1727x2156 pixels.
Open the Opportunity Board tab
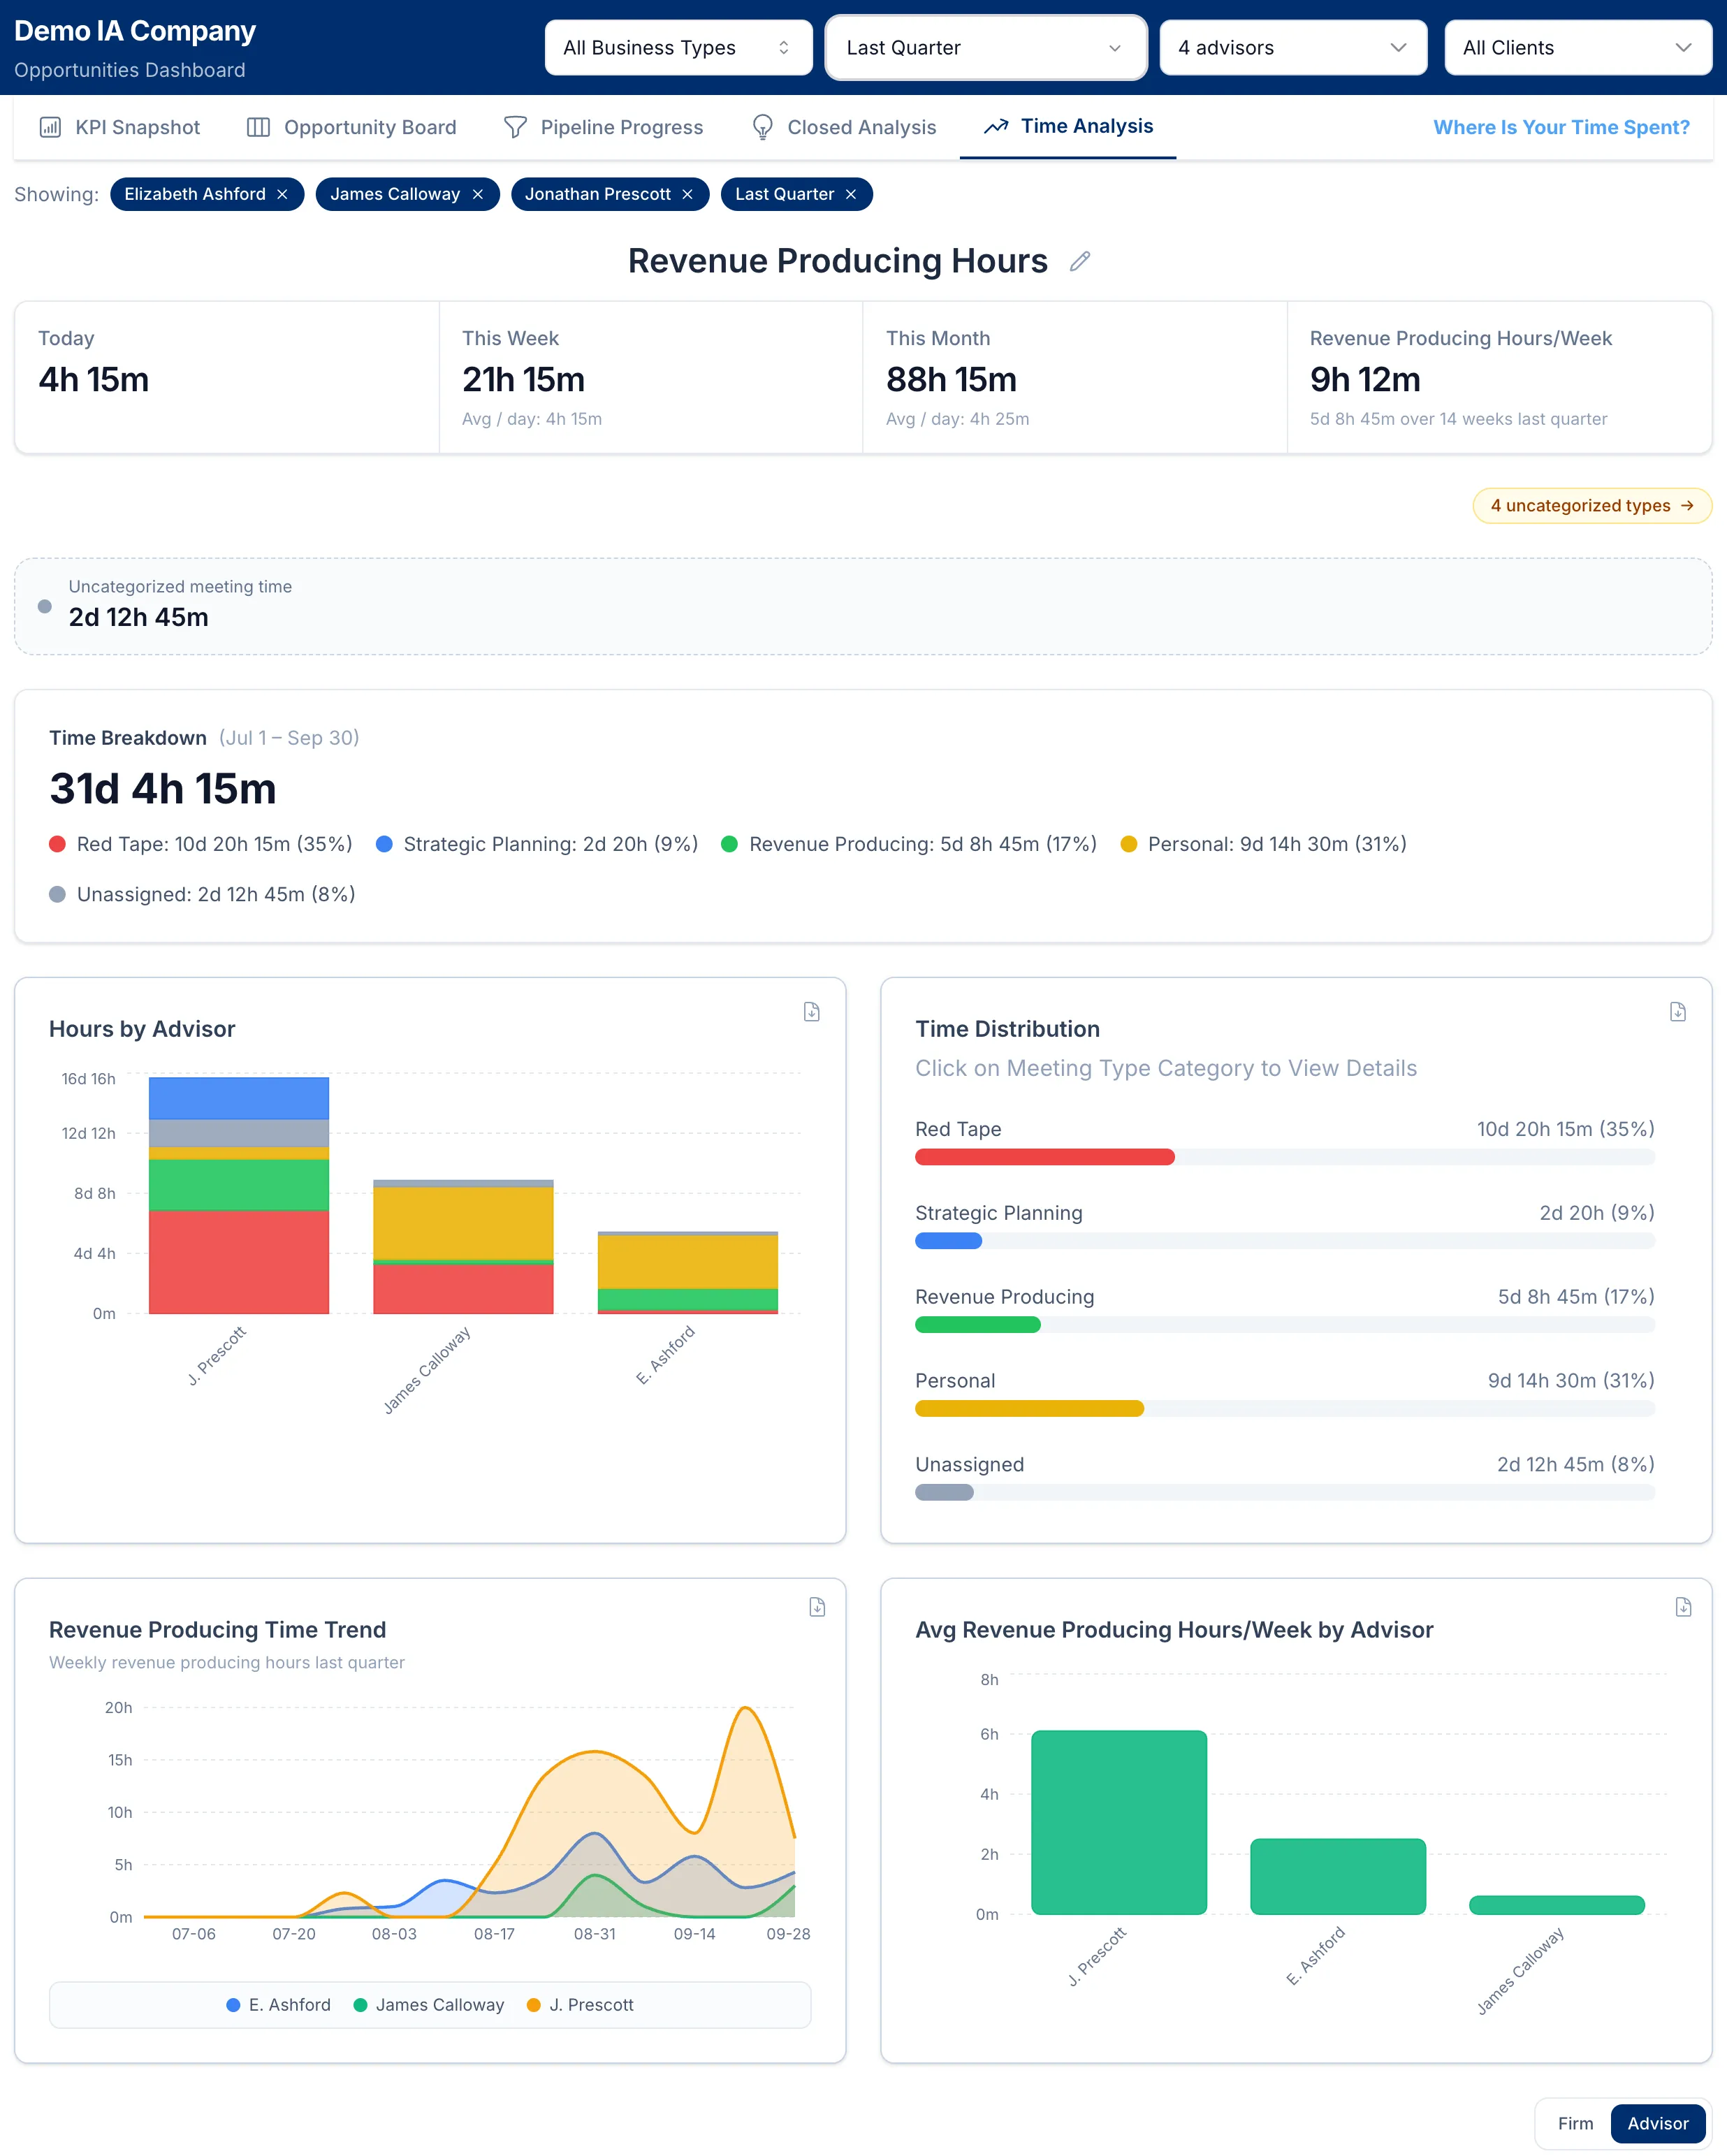pyautogui.click(x=351, y=127)
